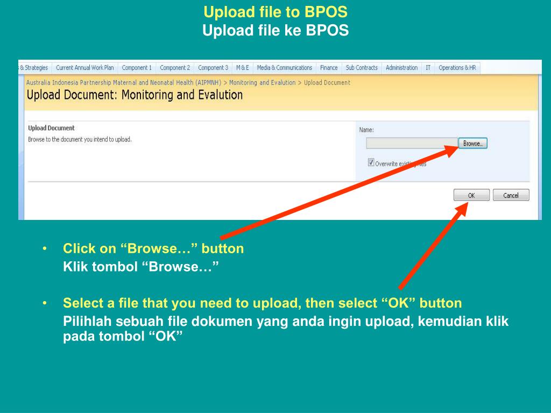The height and width of the screenshot is (413, 551).
Task: Open the partially visible Strategies tab
Action: point(34,68)
